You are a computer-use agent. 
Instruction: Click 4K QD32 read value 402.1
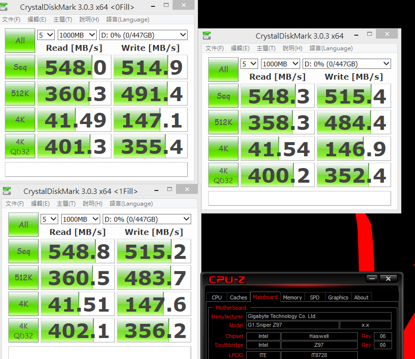[78, 330]
